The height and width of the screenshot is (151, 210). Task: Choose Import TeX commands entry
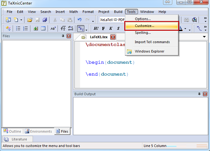click(x=152, y=42)
